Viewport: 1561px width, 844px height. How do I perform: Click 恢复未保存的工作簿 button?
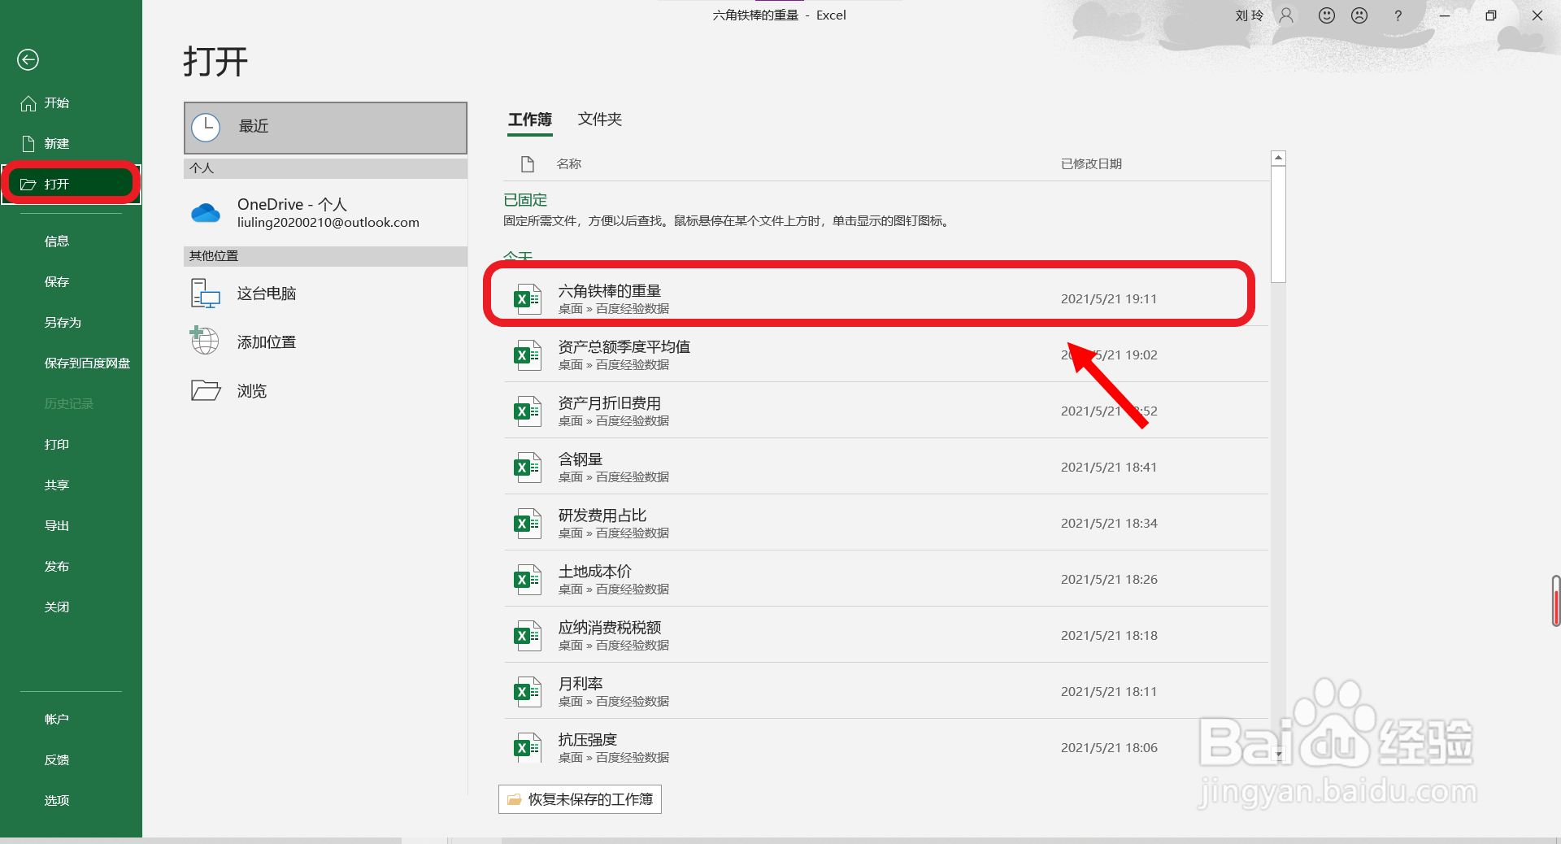pos(580,799)
